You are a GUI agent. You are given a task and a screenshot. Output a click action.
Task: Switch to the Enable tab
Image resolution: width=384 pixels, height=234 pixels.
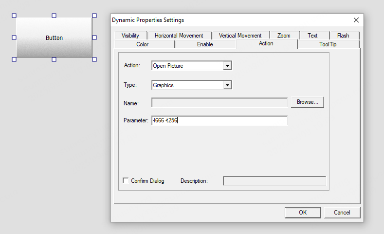tap(205, 44)
